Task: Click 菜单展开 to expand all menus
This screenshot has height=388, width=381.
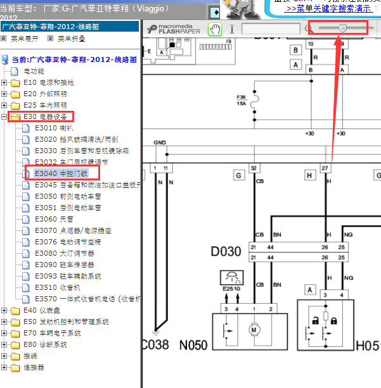Action: (25, 39)
